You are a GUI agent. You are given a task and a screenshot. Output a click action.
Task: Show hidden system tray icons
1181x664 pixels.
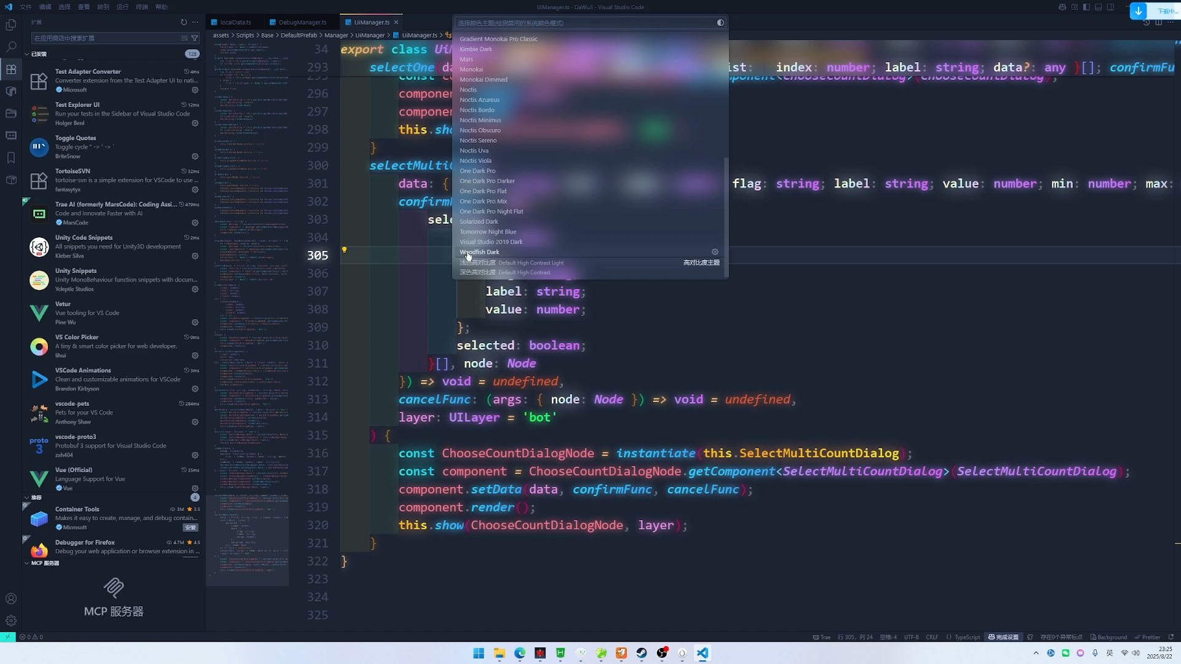coord(1036,653)
